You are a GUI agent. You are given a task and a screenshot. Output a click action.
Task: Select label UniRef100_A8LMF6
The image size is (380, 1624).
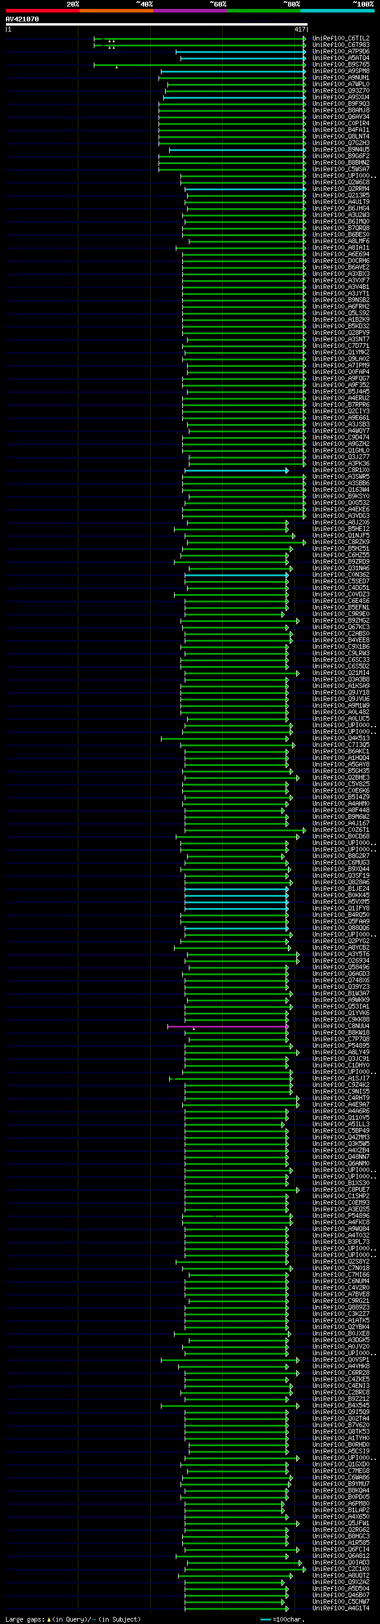click(340, 241)
